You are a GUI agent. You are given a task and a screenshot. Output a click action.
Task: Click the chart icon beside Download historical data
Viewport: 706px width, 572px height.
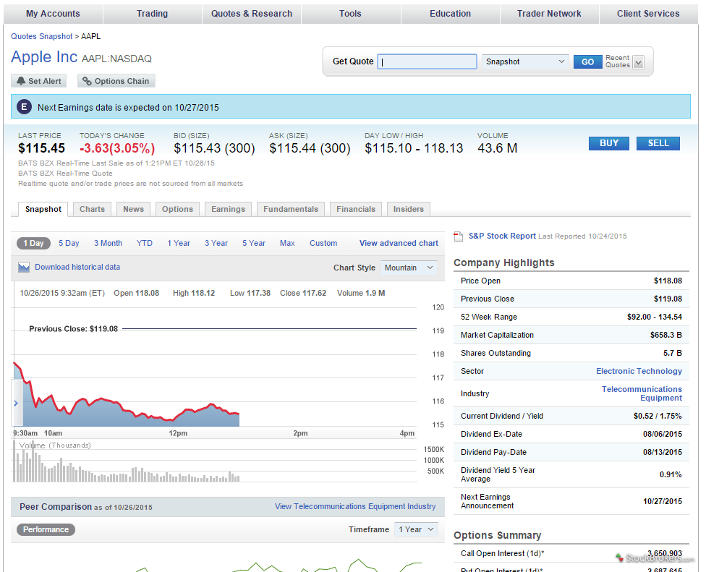tap(24, 268)
